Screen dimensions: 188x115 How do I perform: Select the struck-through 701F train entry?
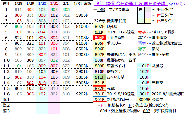pyautogui.click(x=99, y=94)
